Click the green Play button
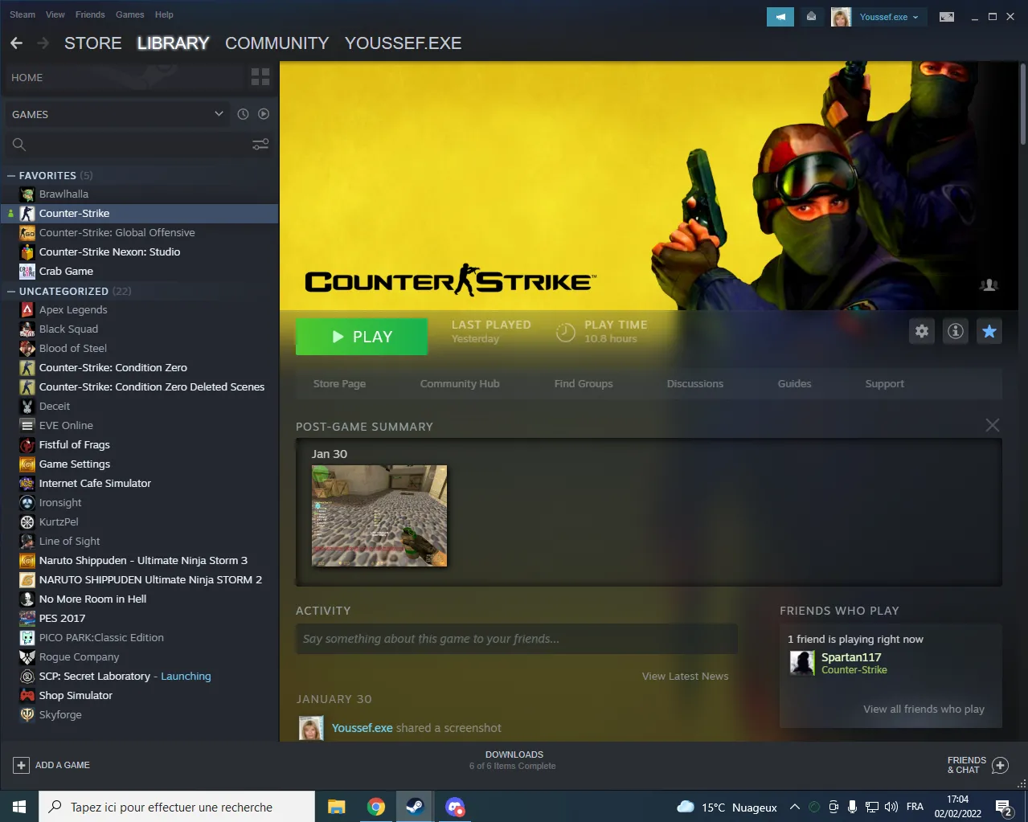1028x822 pixels. (x=362, y=337)
